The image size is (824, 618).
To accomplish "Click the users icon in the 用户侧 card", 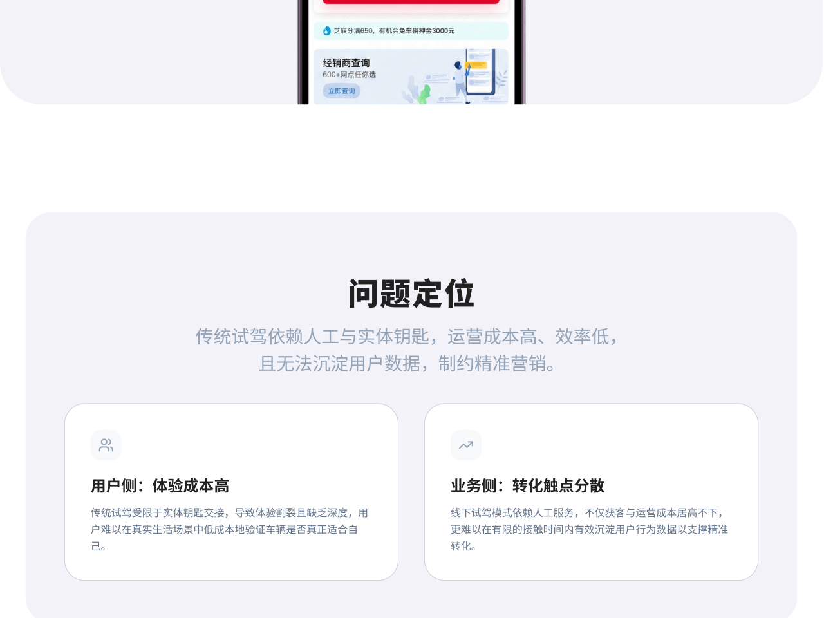I will [x=106, y=445].
